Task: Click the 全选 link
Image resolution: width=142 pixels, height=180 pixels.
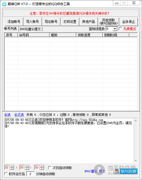Action: [7, 115]
